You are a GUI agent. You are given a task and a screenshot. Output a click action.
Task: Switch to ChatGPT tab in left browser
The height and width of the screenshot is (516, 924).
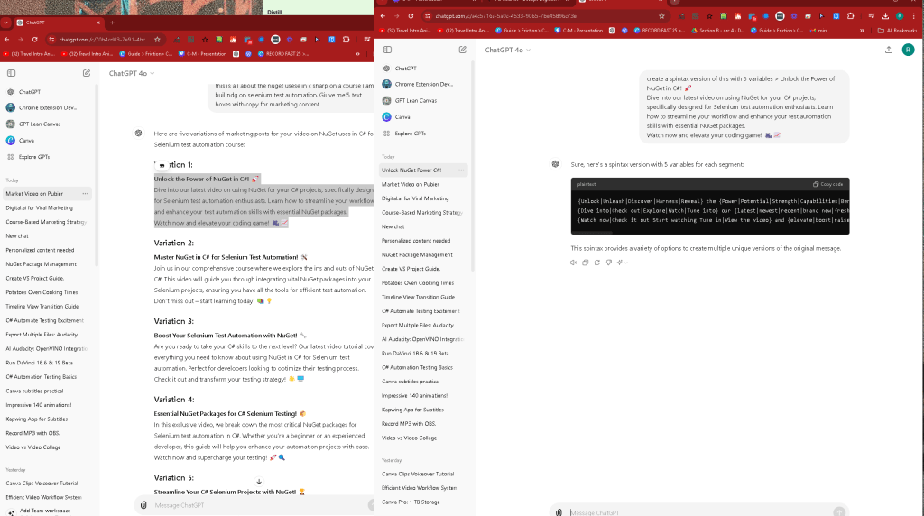tap(56, 23)
